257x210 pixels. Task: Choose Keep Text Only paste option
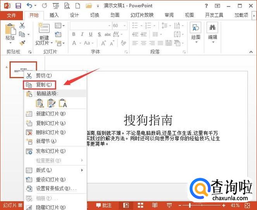click(63, 103)
